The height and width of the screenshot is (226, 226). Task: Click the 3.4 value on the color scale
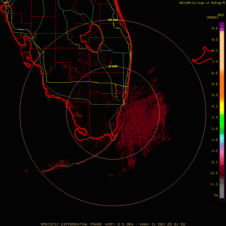(215, 118)
